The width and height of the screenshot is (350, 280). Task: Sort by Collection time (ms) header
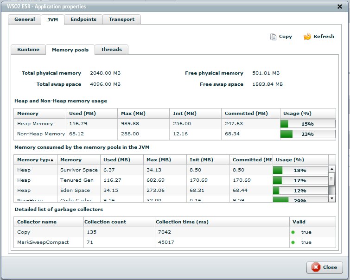click(x=222, y=222)
